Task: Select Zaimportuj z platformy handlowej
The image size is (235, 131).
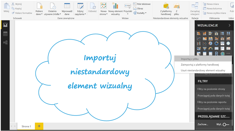Action: [x=200, y=65]
